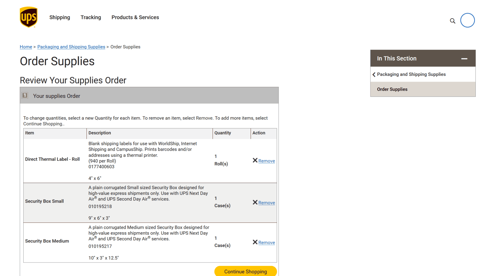Open Packaging and Shipping Supplies breadcrumb
Screen dimensions: 483x276
(71, 47)
